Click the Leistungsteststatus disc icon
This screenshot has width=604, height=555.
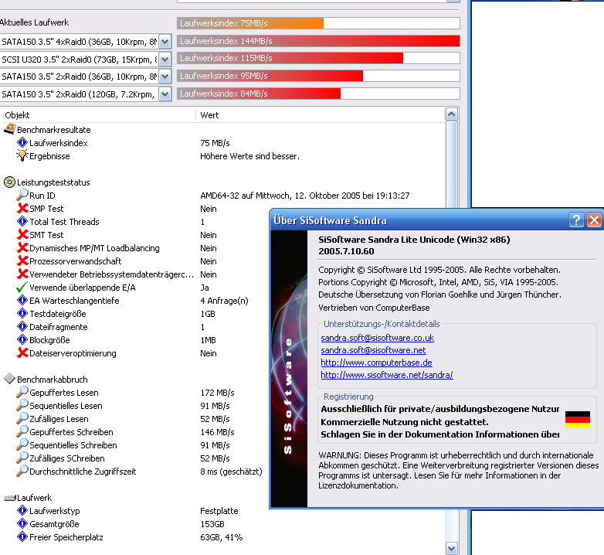9,182
